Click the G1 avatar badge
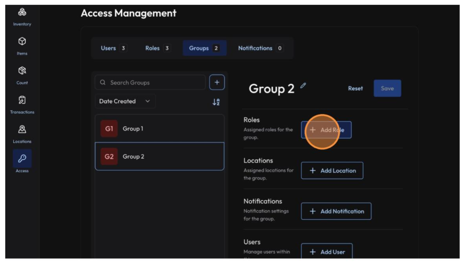 coord(109,128)
